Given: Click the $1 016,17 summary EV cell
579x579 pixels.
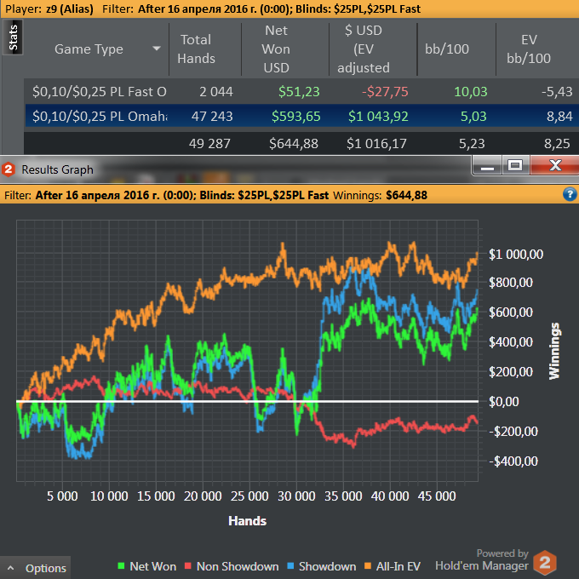Looking at the screenshot, I should pos(376,143).
